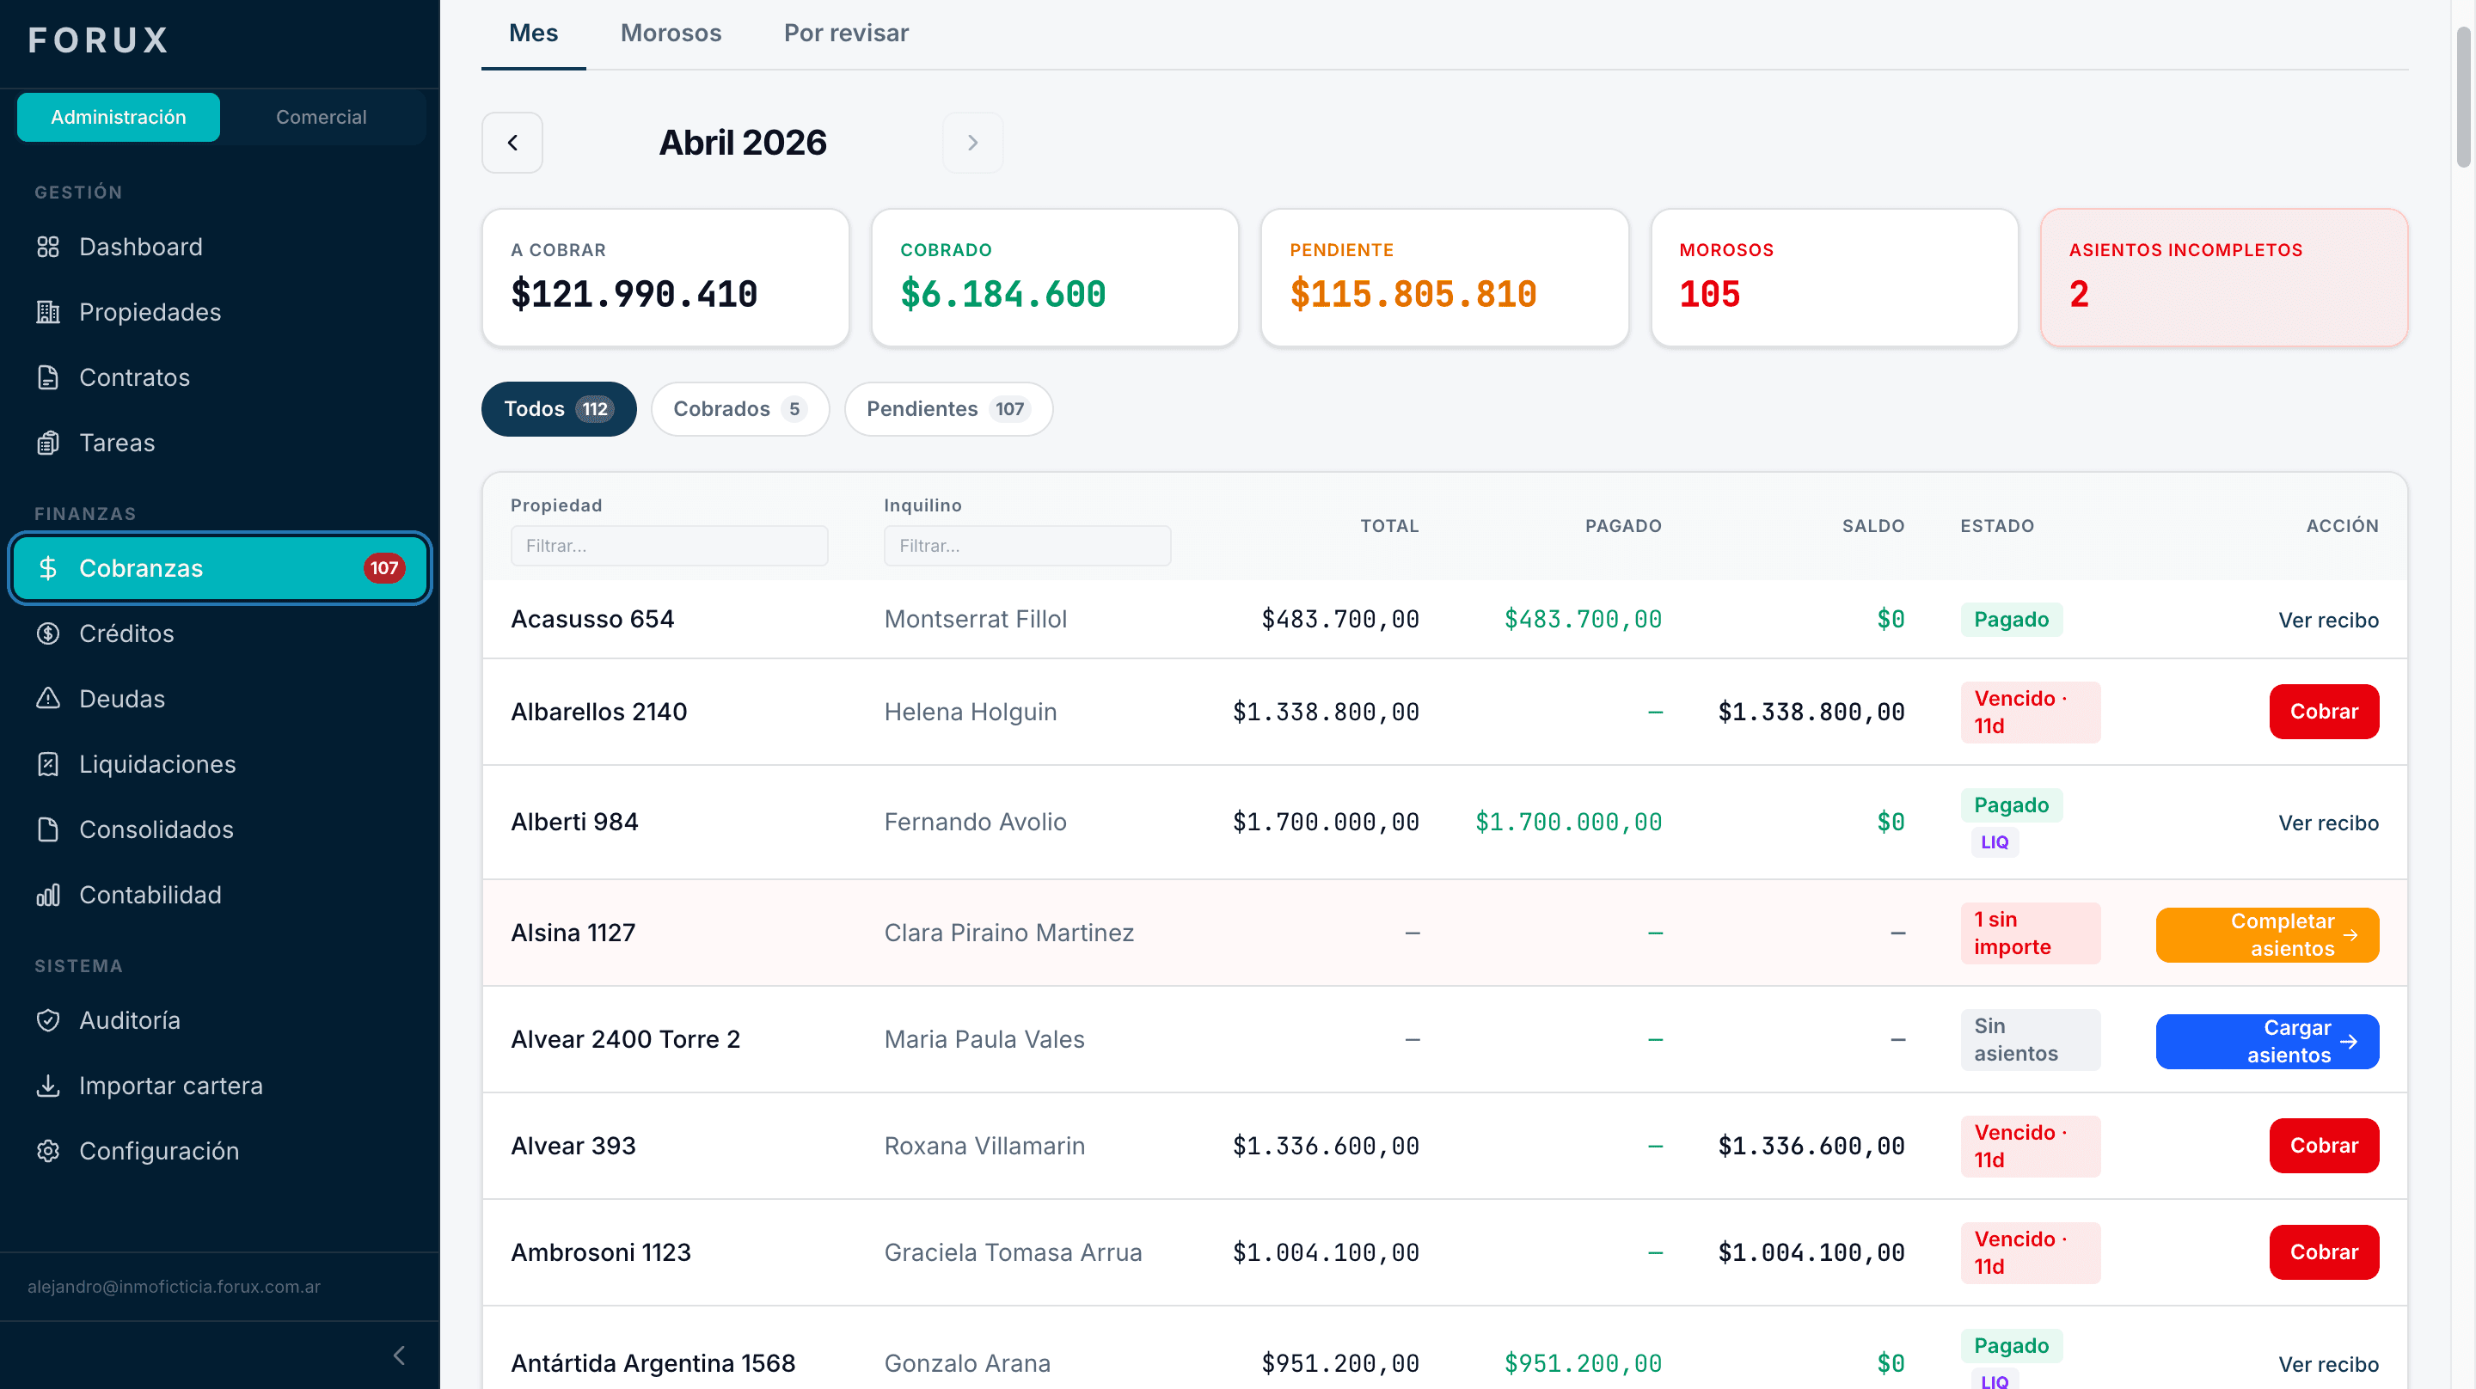Open Contabilidad in the sidebar
Viewport: 2476px width, 1389px height.
[220, 895]
